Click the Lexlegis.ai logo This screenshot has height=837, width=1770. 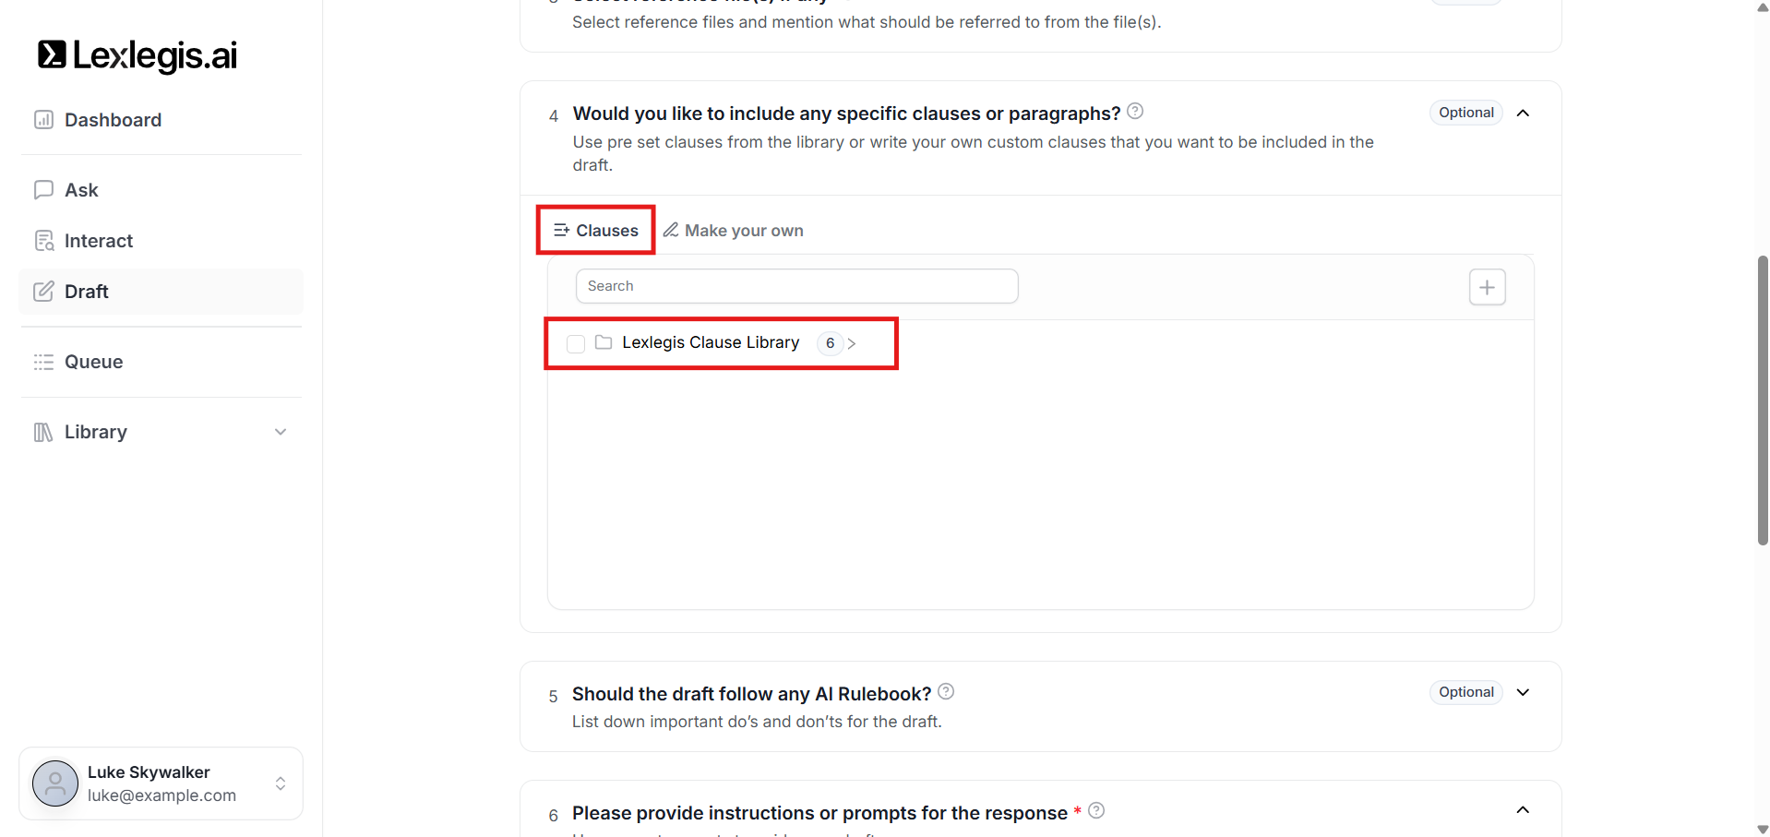point(138,55)
